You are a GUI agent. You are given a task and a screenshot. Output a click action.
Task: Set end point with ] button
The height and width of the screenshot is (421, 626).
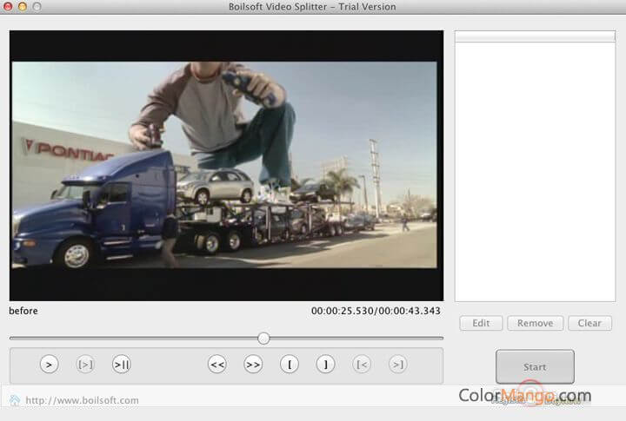(x=325, y=365)
